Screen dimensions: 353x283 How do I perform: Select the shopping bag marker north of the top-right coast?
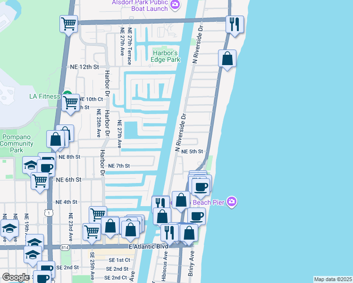[227, 58]
